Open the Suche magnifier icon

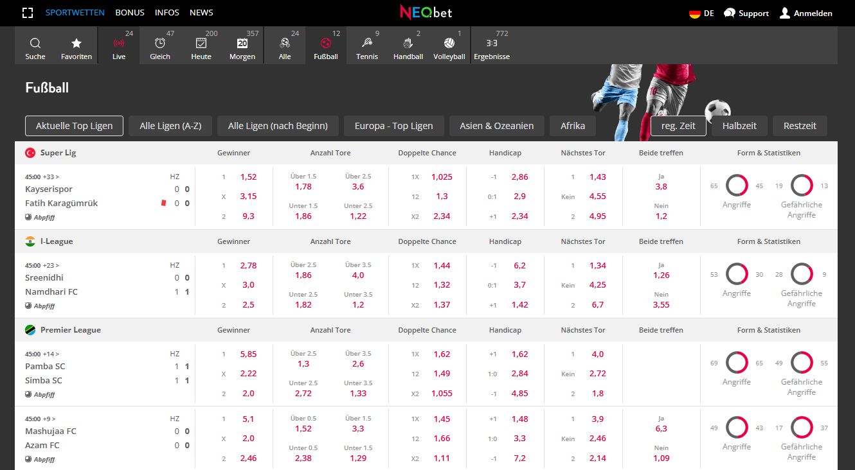[x=35, y=43]
